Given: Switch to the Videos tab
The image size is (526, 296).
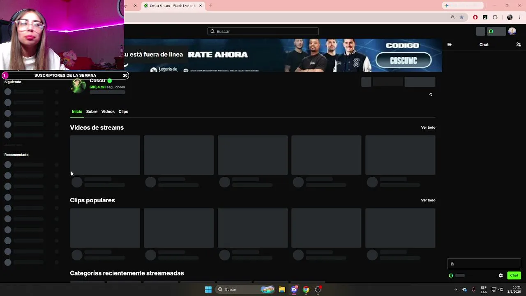Looking at the screenshot, I should tap(108, 112).
